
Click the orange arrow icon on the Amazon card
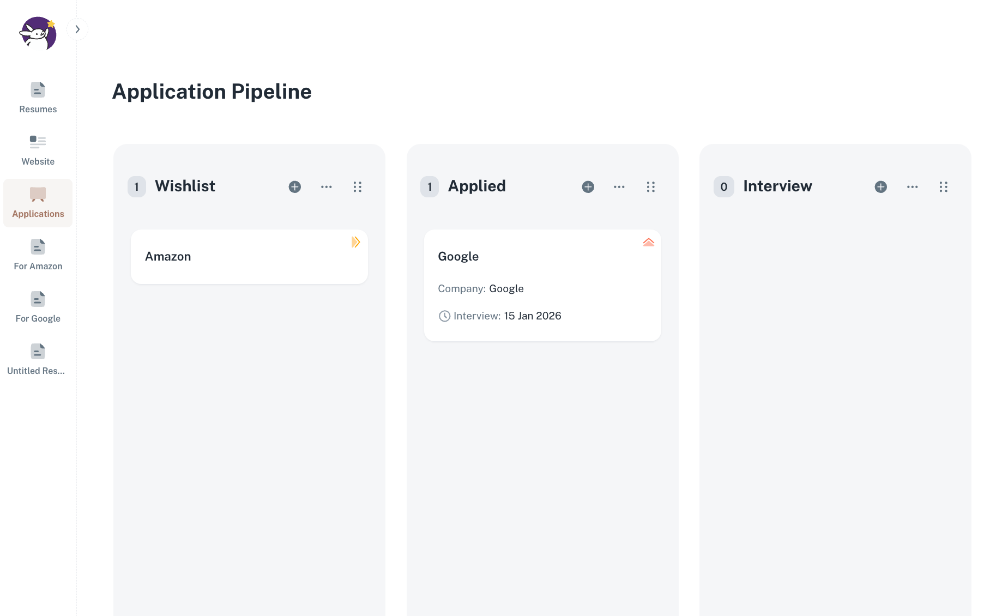(x=356, y=242)
